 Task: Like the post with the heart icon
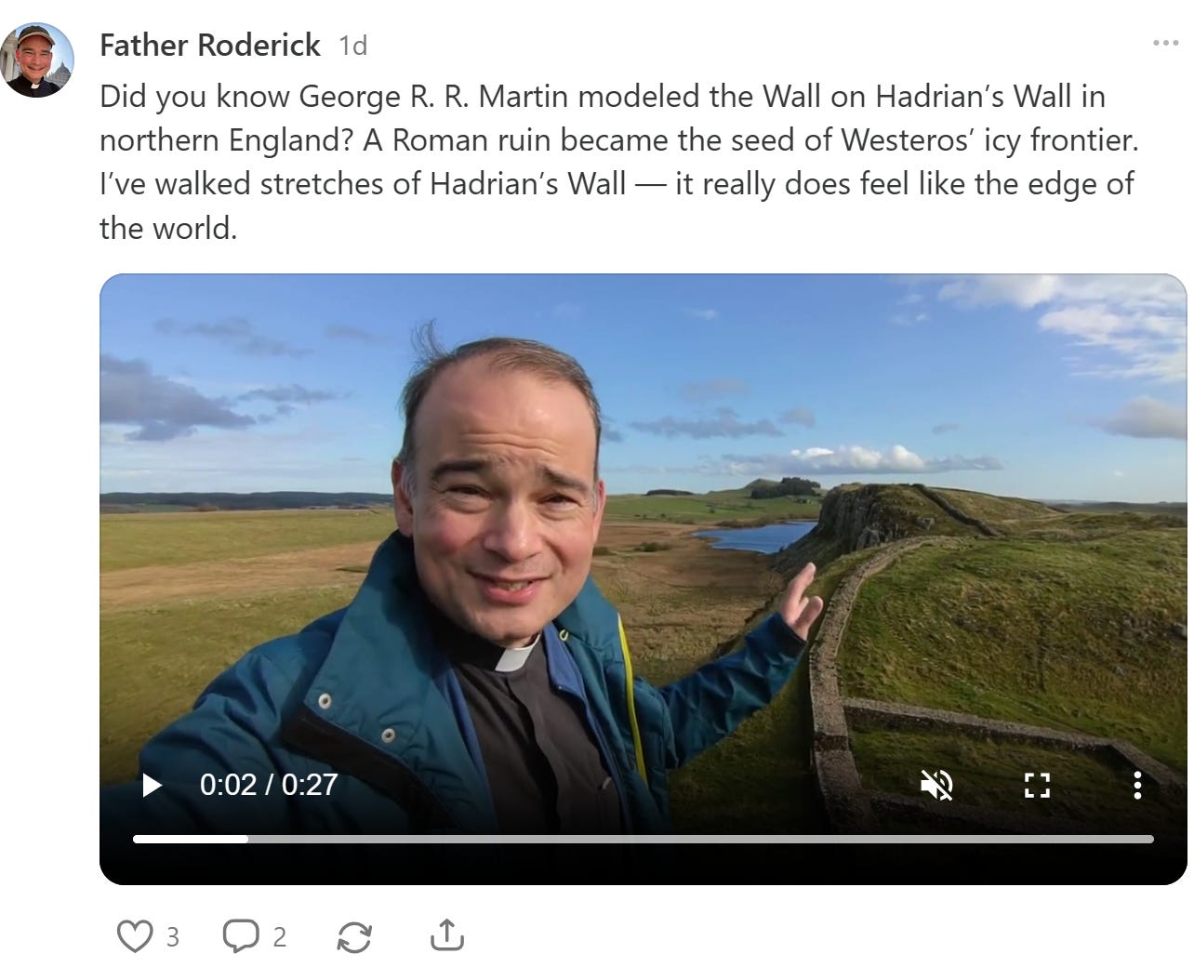[x=135, y=935]
